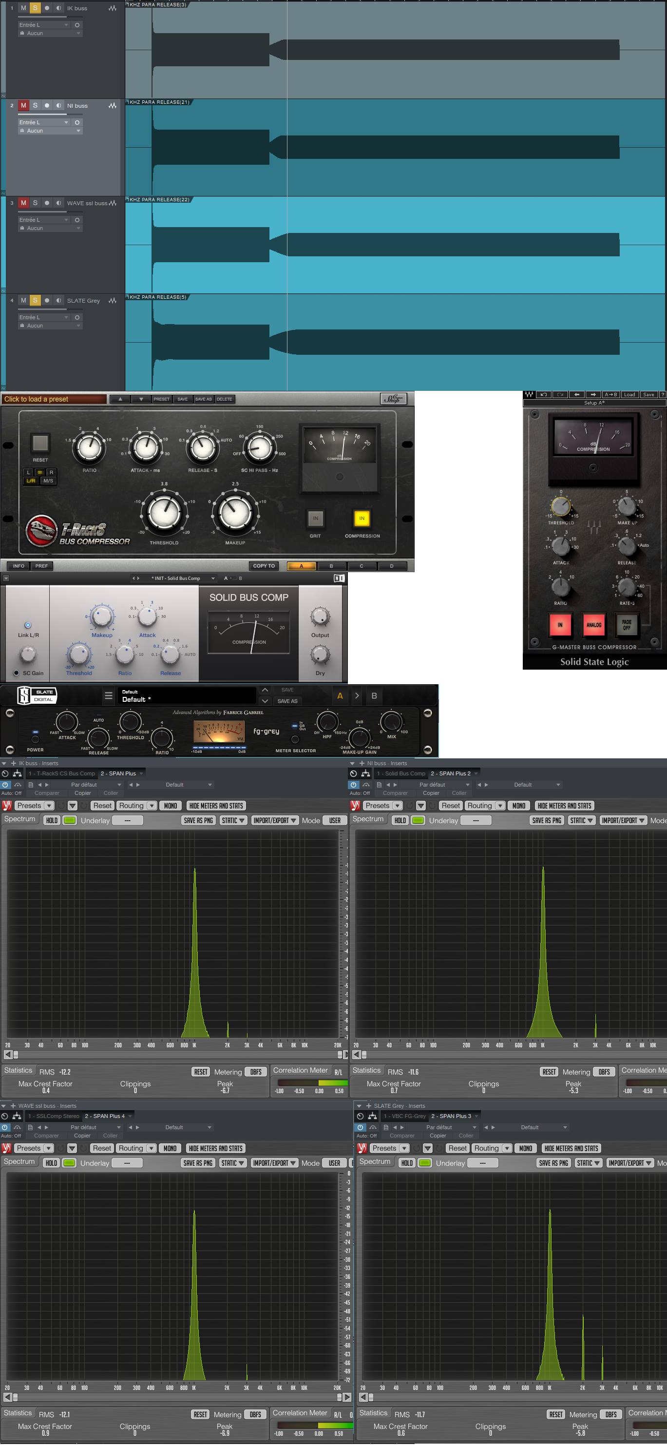Click the FG-Grey POWER button
667x1445 pixels.
click(35, 739)
